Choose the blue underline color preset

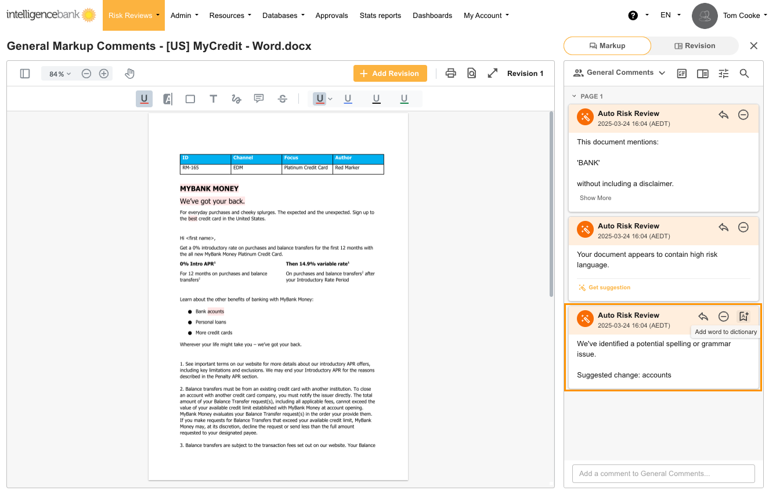coord(348,99)
